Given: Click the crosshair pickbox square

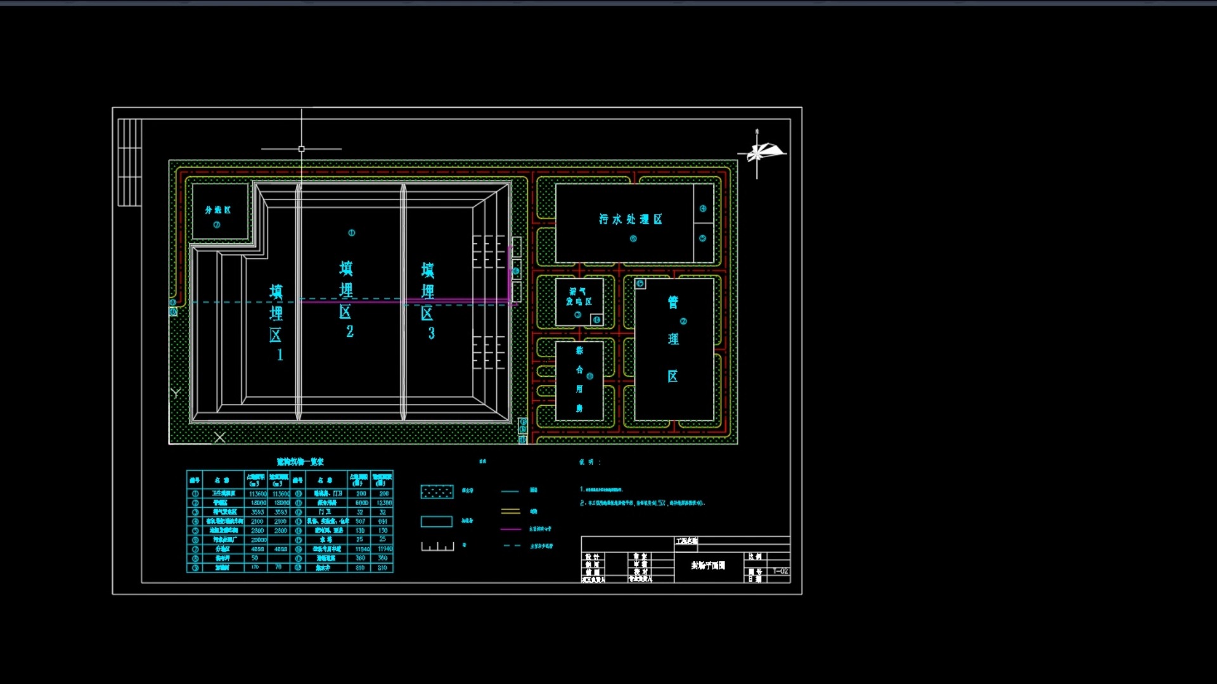Looking at the screenshot, I should coord(302,149).
